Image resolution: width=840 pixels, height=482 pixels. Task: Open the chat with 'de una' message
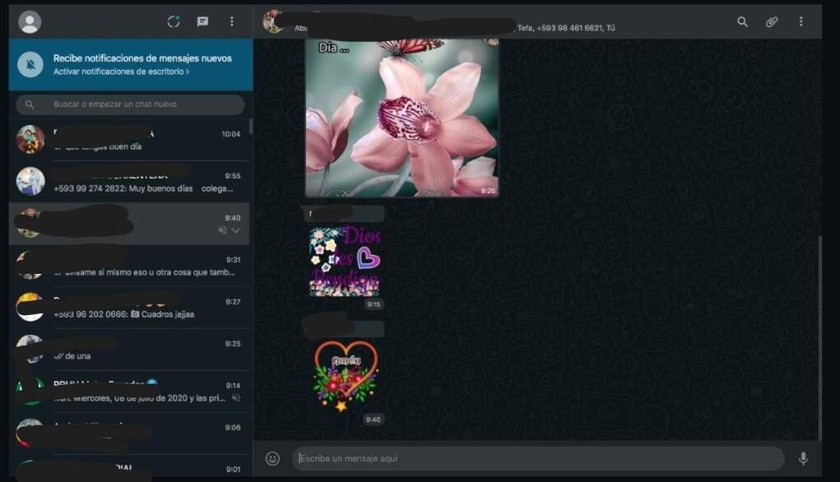click(x=132, y=350)
